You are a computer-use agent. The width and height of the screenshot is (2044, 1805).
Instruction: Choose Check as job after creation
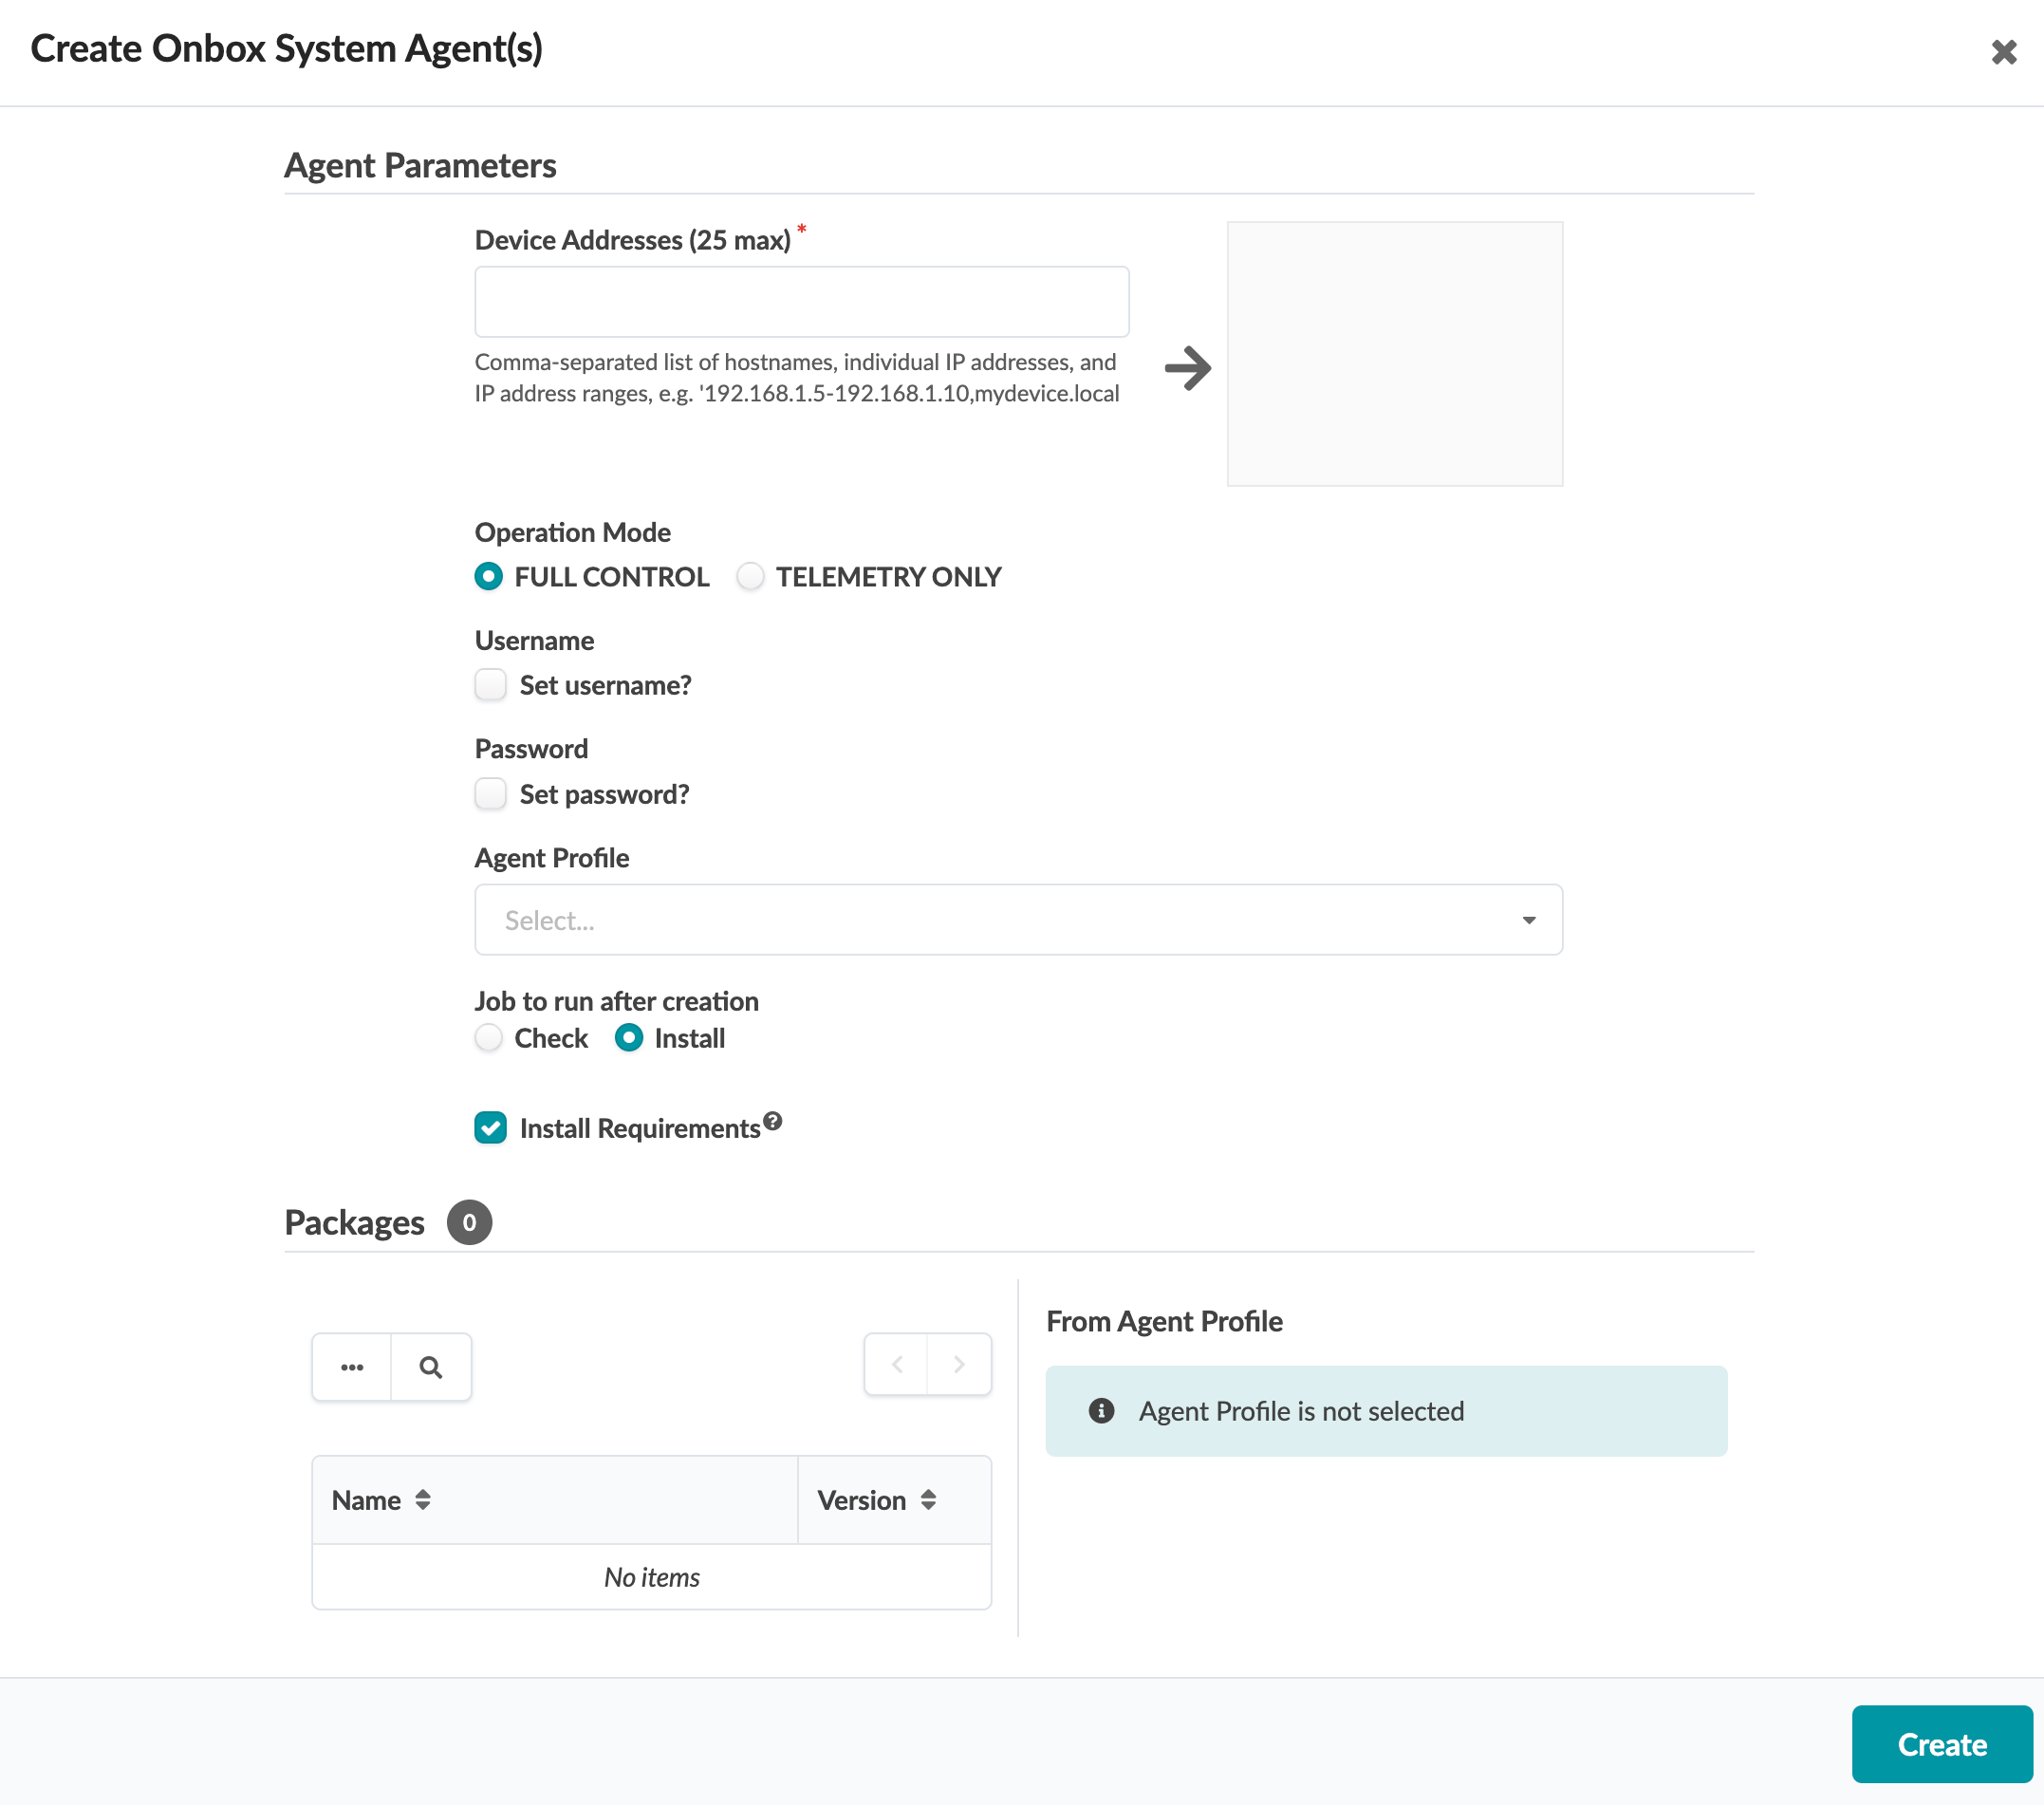pyautogui.click(x=489, y=1038)
